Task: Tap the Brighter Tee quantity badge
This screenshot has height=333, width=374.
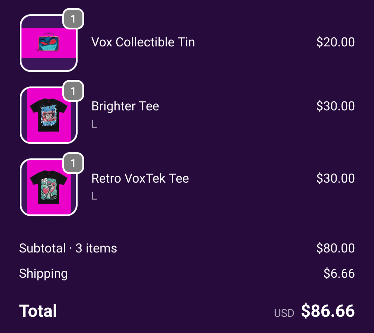Action: (x=73, y=91)
